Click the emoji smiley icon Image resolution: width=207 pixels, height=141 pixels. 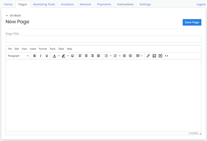coord(73,56)
